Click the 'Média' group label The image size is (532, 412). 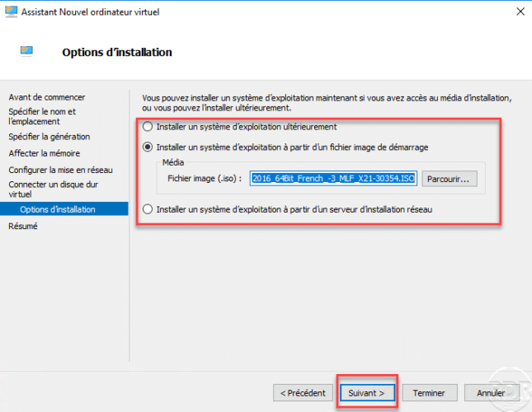[x=173, y=162]
